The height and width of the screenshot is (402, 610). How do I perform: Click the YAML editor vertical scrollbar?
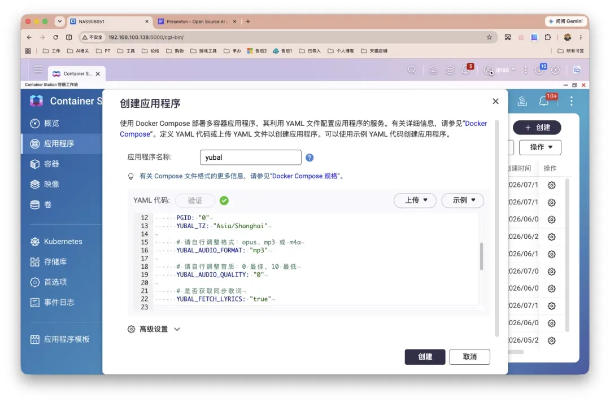click(x=481, y=256)
